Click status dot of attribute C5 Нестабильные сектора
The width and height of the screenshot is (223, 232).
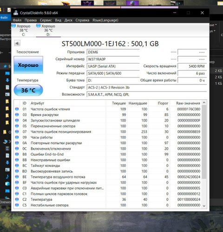[x=17, y=205]
